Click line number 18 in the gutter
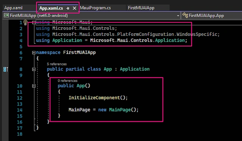The width and height of the screenshot is (242, 141). (x=20, y=134)
